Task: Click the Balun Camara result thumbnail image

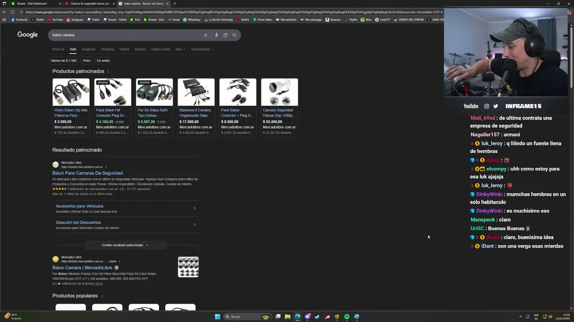Action: pyautogui.click(x=188, y=267)
